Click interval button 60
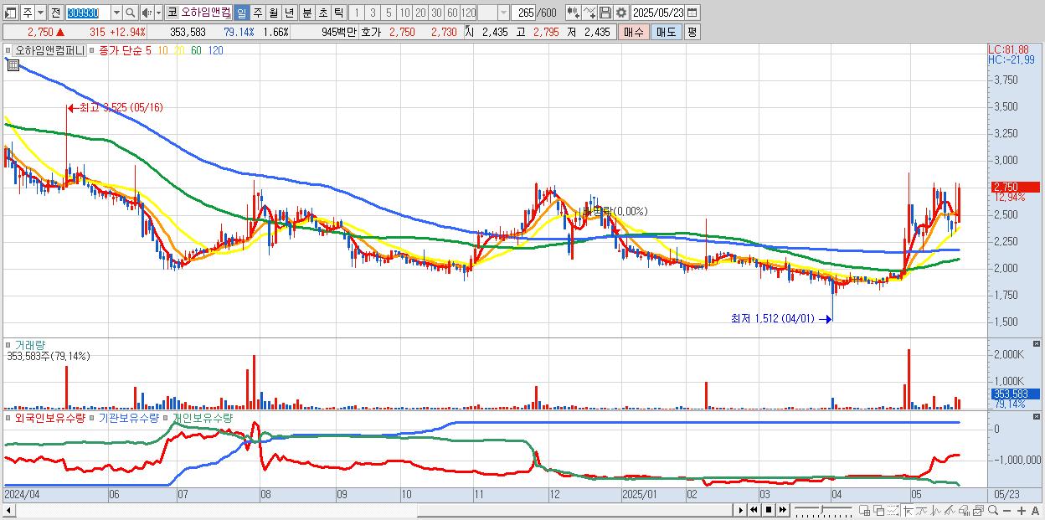The width and height of the screenshot is (1045, 520). [452, 13]
